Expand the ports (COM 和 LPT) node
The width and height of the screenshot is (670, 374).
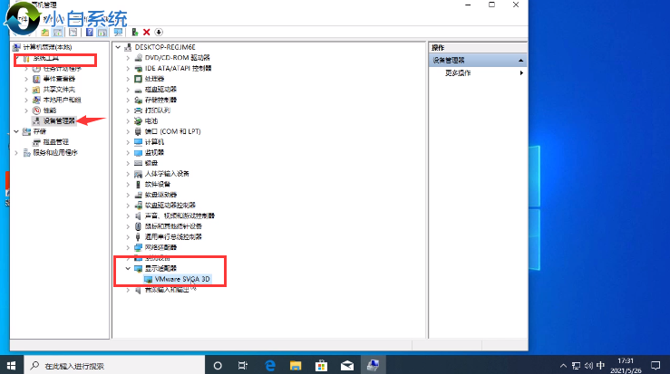tap(128, 131)
